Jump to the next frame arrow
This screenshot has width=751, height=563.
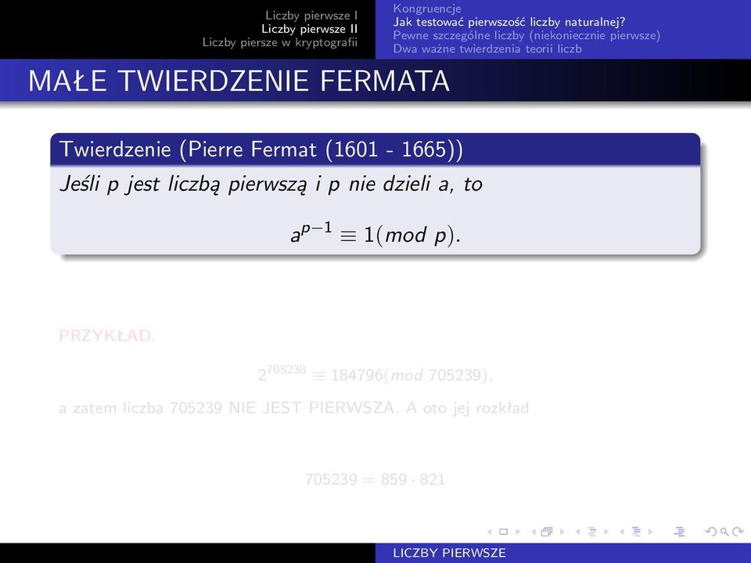(x=562, y=532)
